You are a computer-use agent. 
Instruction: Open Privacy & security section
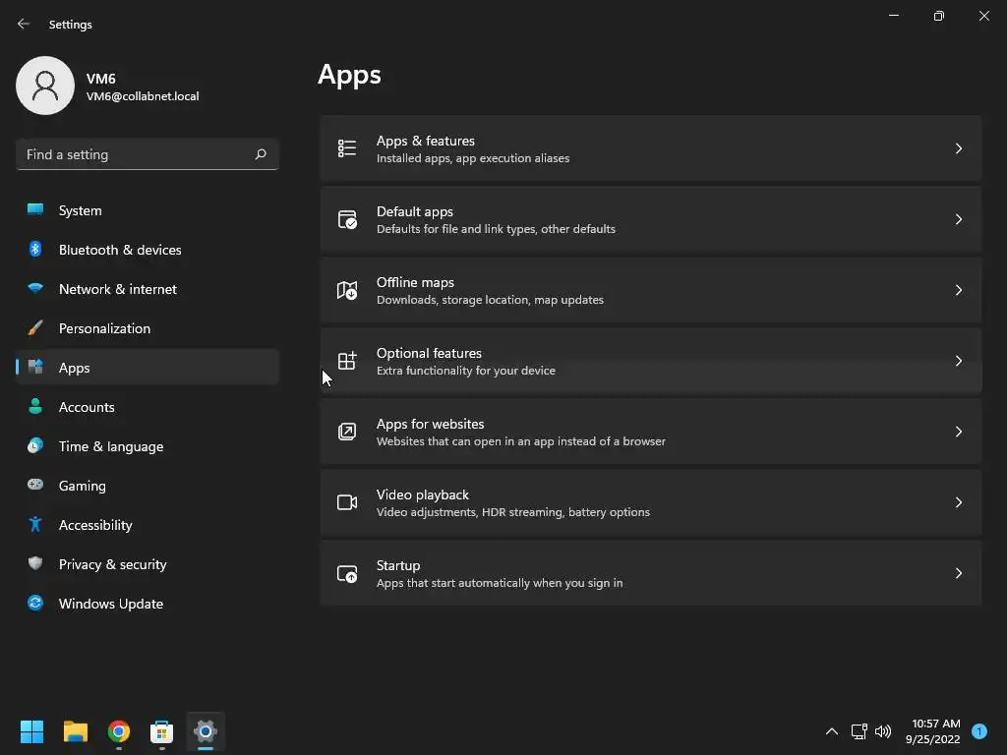(x=112, y=564)
